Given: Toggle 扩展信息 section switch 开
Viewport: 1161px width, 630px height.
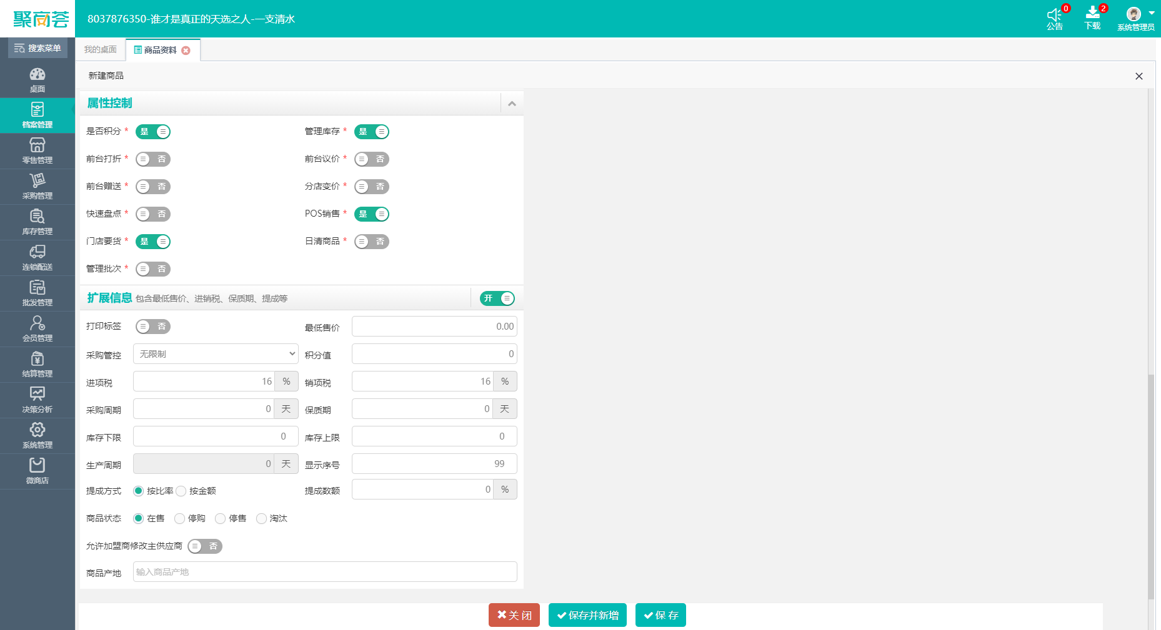Looking at the screenshot, I should tap(497, 298).
